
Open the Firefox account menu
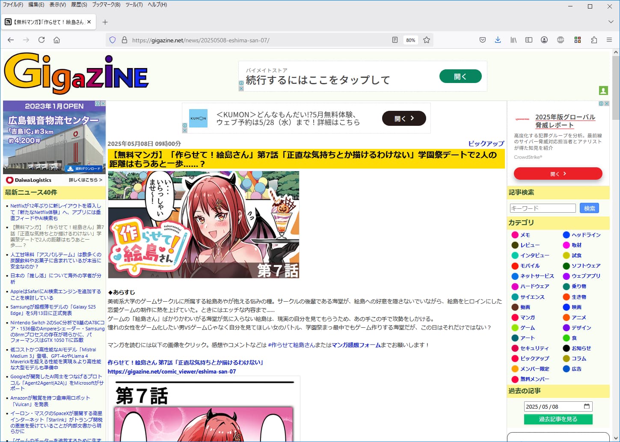point(544,40)
